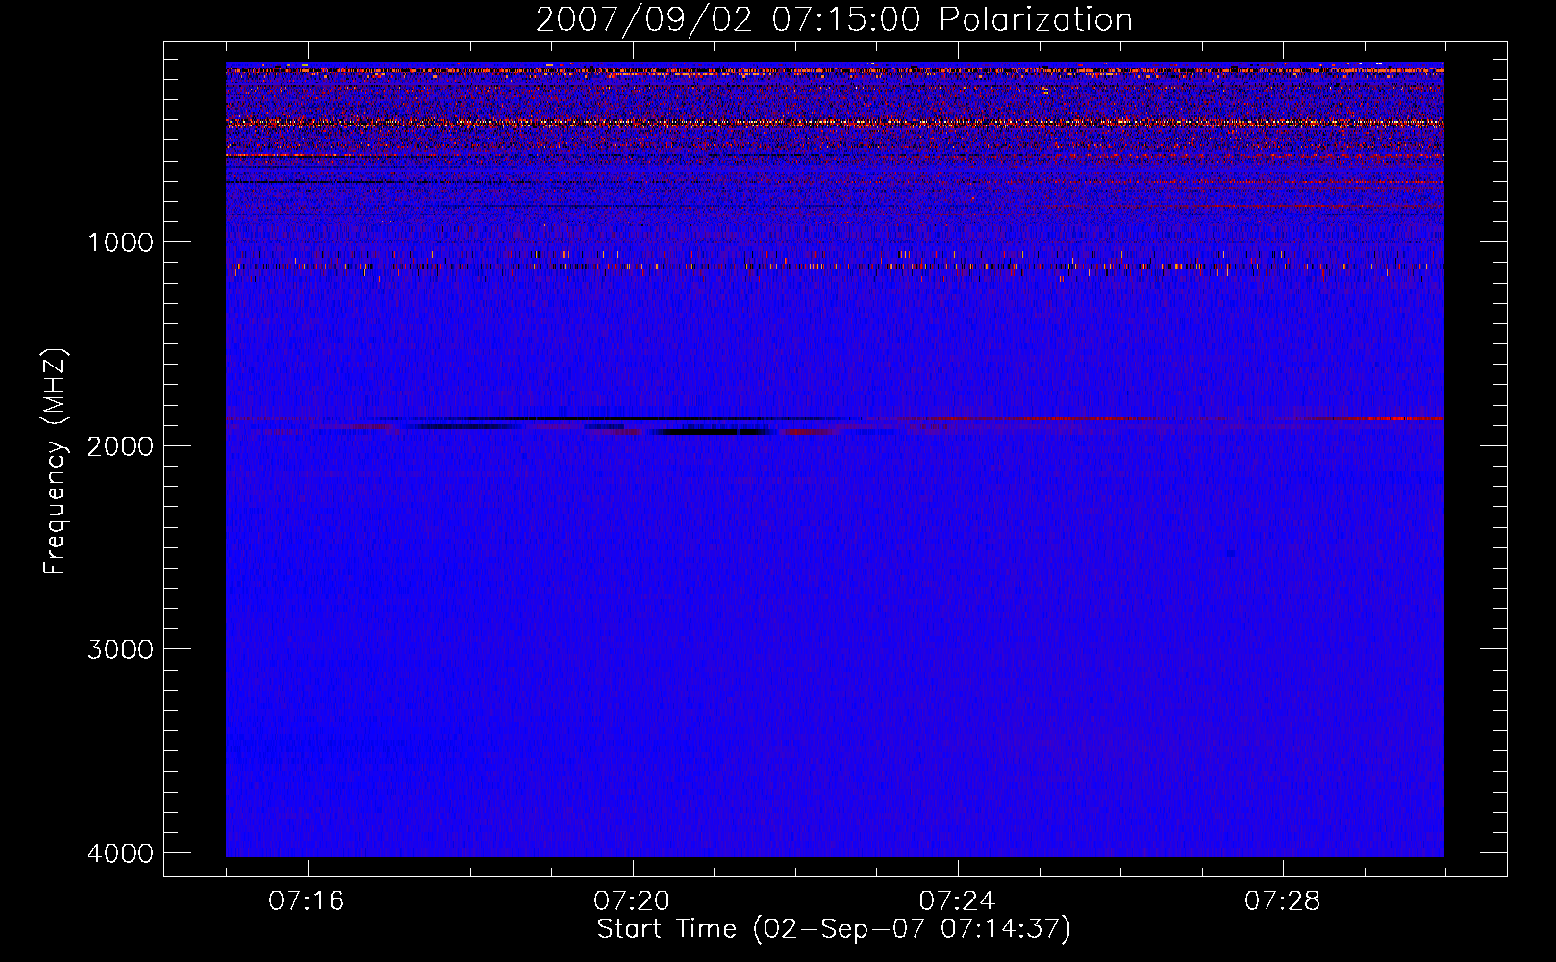Click the 07:28 time tick label

1282,901
